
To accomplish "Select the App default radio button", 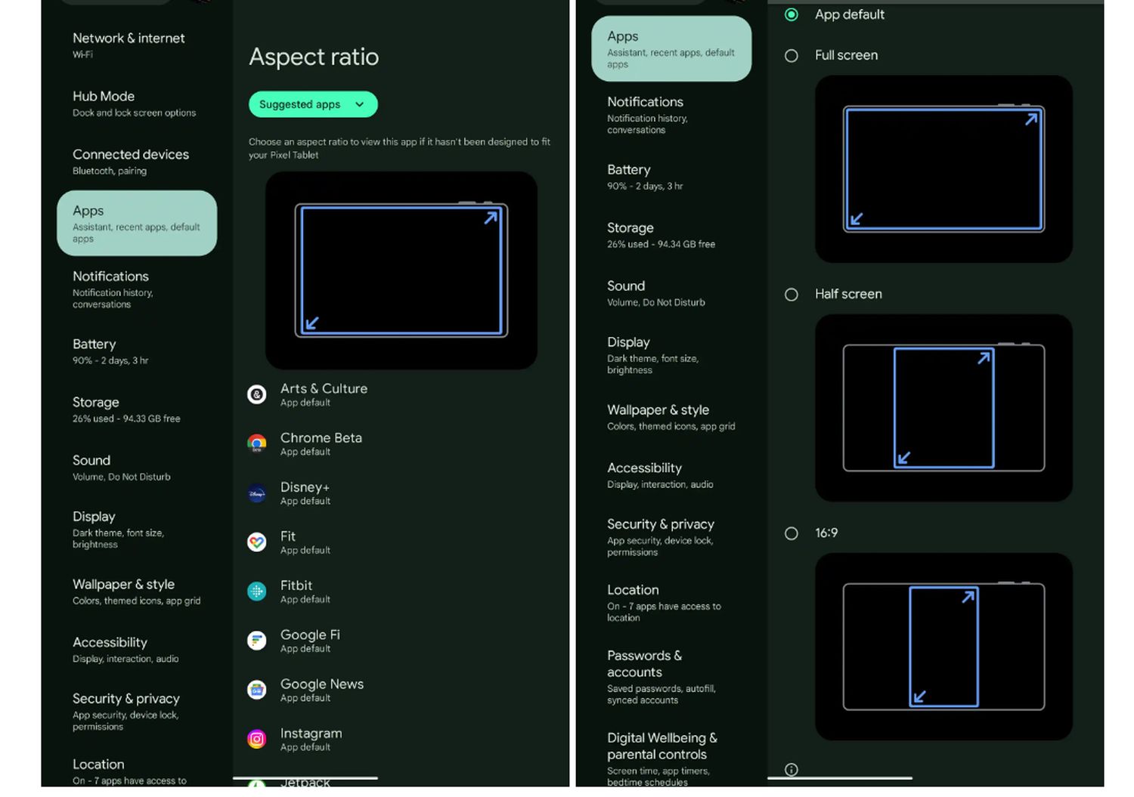I will 792,14.
